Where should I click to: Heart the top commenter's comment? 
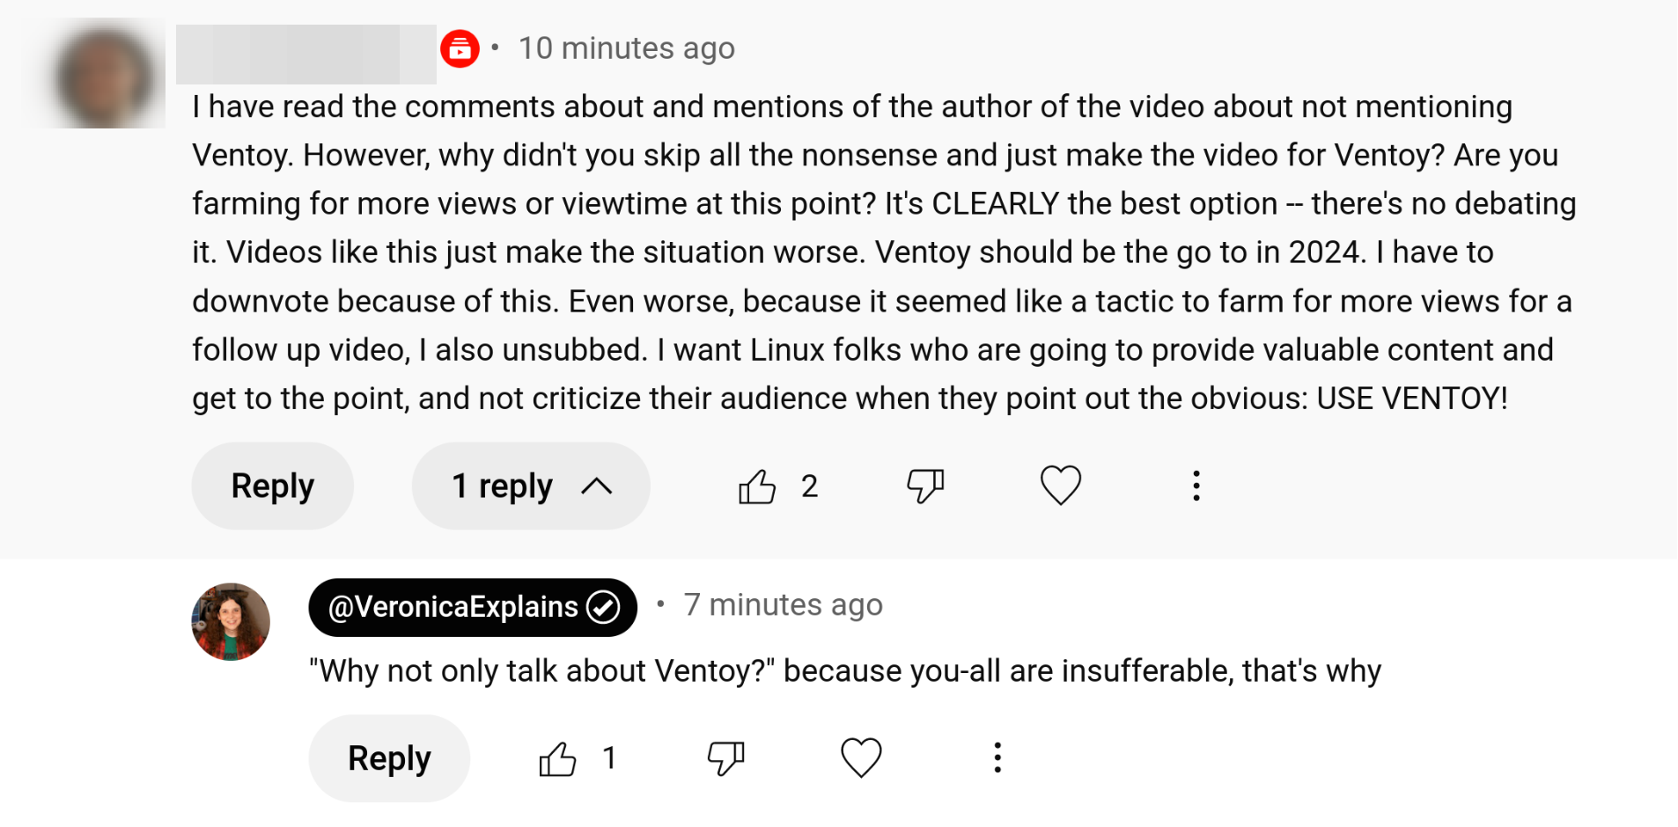(x=1060, y=486)
